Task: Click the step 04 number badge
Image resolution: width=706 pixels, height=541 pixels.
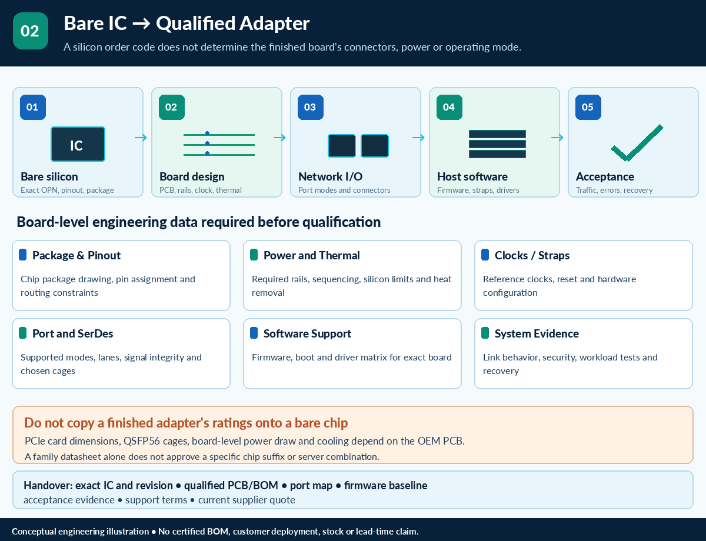Action: tap(449, 107)
